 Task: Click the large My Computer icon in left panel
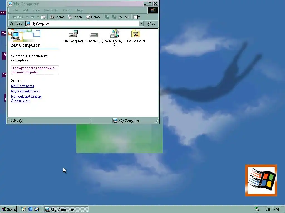(x=16, y=36)
